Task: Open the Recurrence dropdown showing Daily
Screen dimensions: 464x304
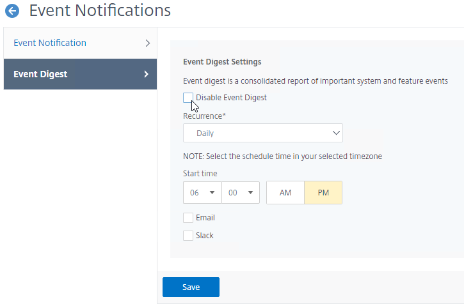Action: click(263, 133)
